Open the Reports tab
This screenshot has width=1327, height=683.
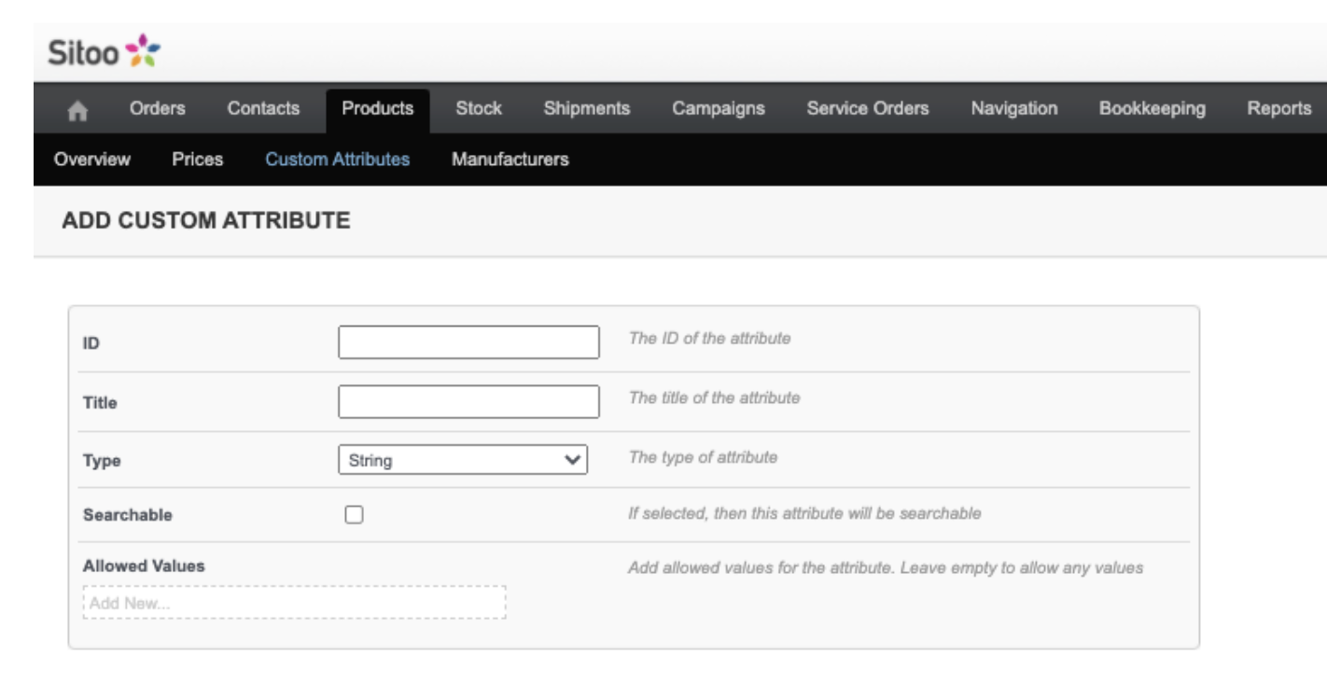(x=1279, y=108)
